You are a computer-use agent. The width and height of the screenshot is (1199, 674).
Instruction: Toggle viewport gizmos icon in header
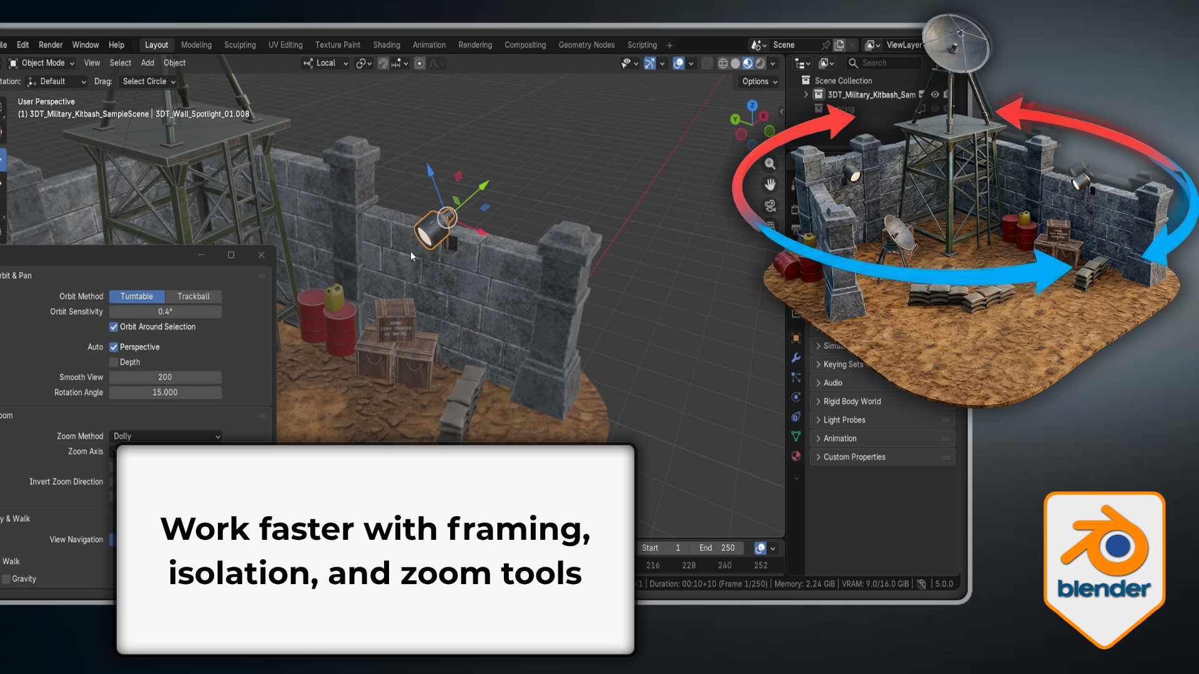650,63
